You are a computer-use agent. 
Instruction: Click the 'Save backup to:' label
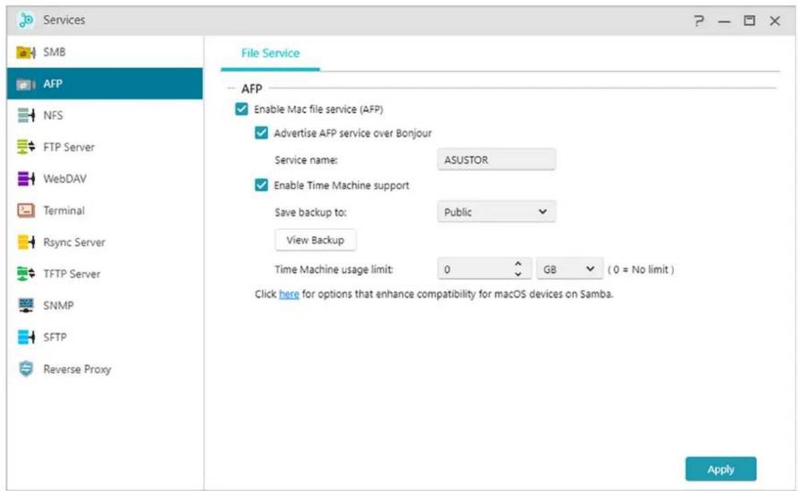[310, 212]
